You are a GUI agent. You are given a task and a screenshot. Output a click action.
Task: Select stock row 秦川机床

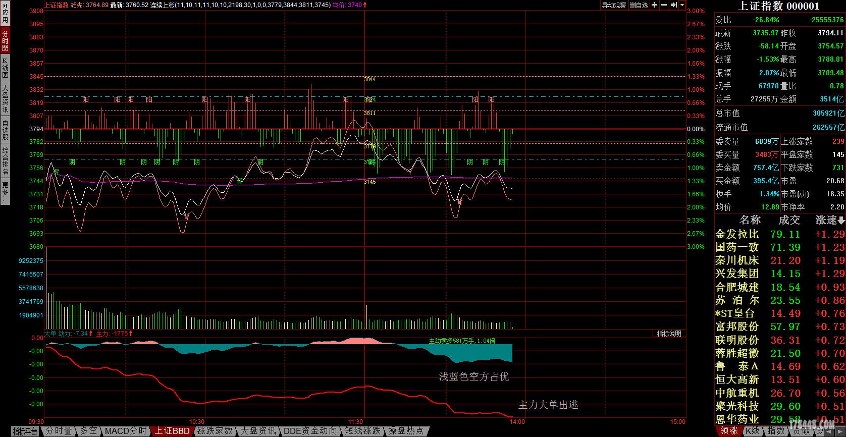click(780, 260)
